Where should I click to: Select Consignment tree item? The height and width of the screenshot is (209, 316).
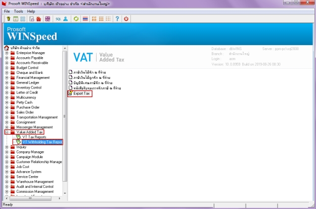pyautogui.click(x=26, y=122)
